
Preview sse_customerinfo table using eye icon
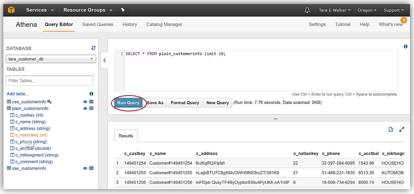click(85, 168)
